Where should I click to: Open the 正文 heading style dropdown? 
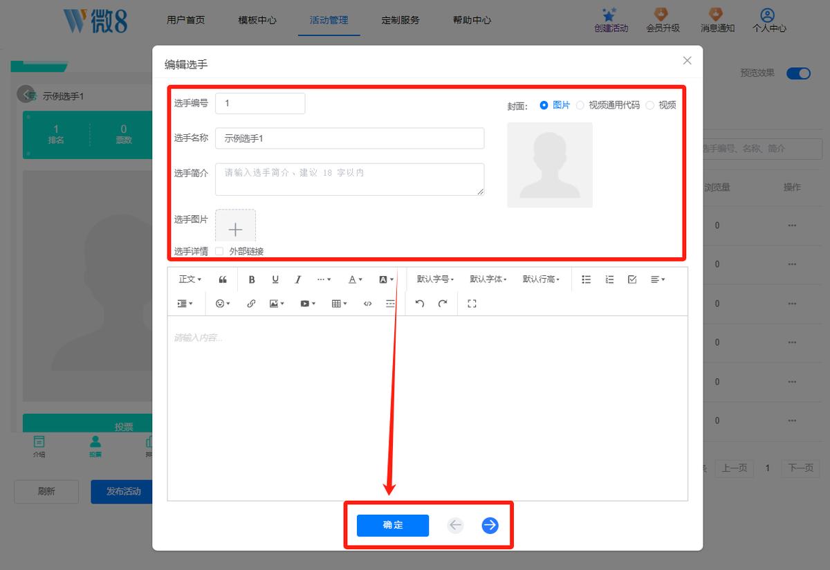(190, 279)
